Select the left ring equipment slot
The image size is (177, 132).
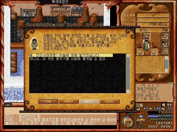(140, 53)
